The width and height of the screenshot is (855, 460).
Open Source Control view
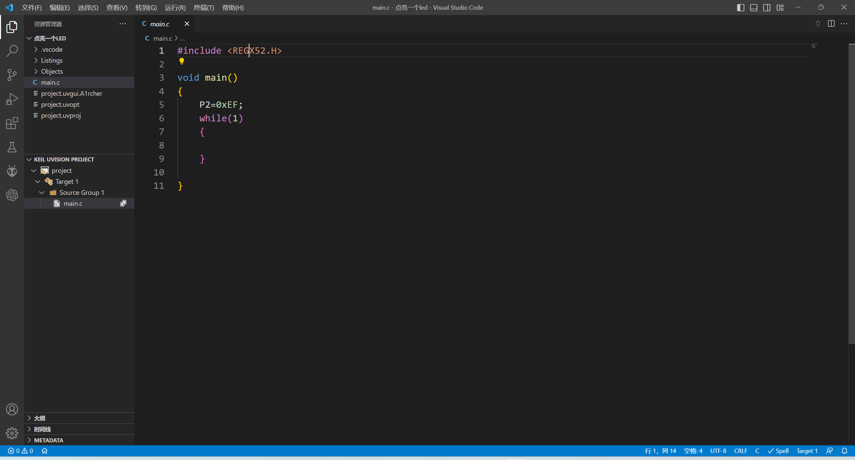(12, 75)
